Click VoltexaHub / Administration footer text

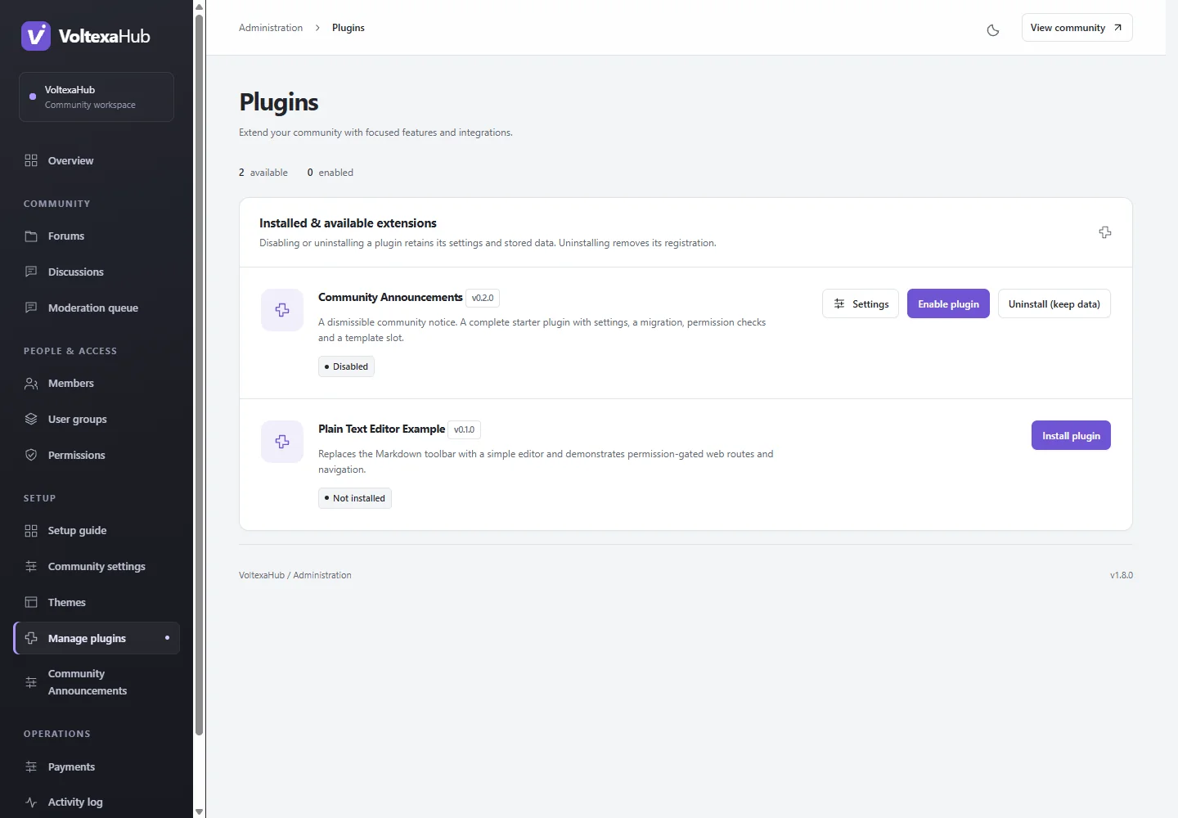(x=295, y=575)
